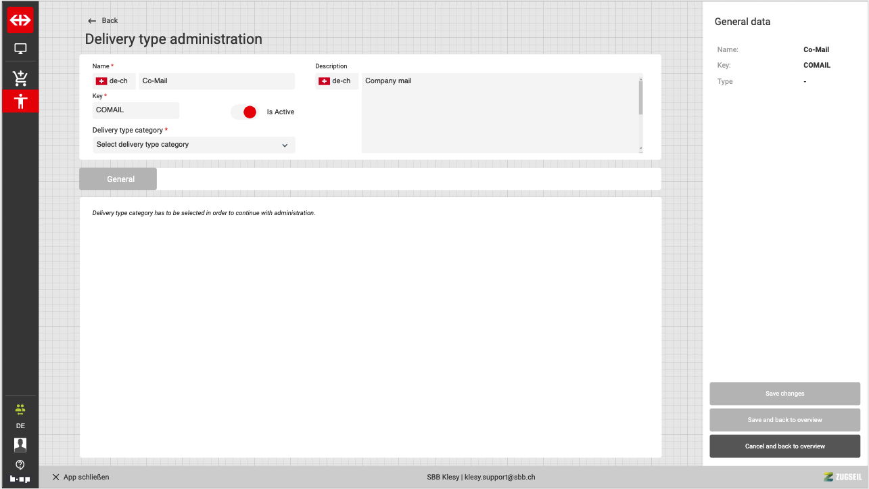Open the monitor display icon in sidebar
Viewport: 869px width, 489px height.
[20, 49]
